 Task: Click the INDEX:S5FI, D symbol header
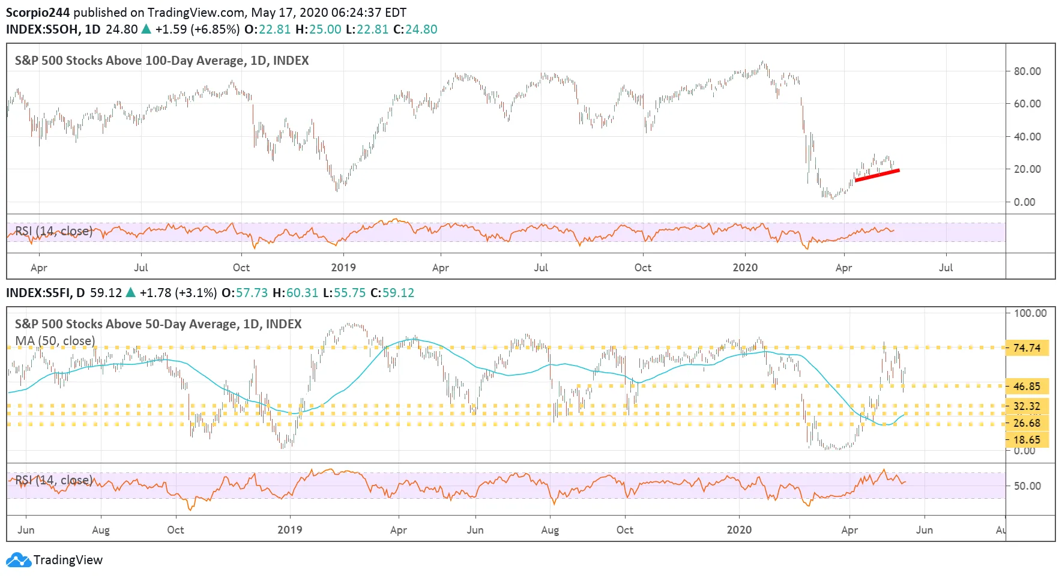(x=46, y=292)
